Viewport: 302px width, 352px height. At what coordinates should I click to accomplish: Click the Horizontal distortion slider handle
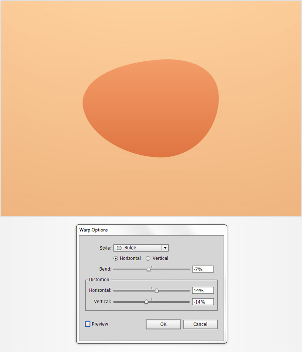pos(156,290)
